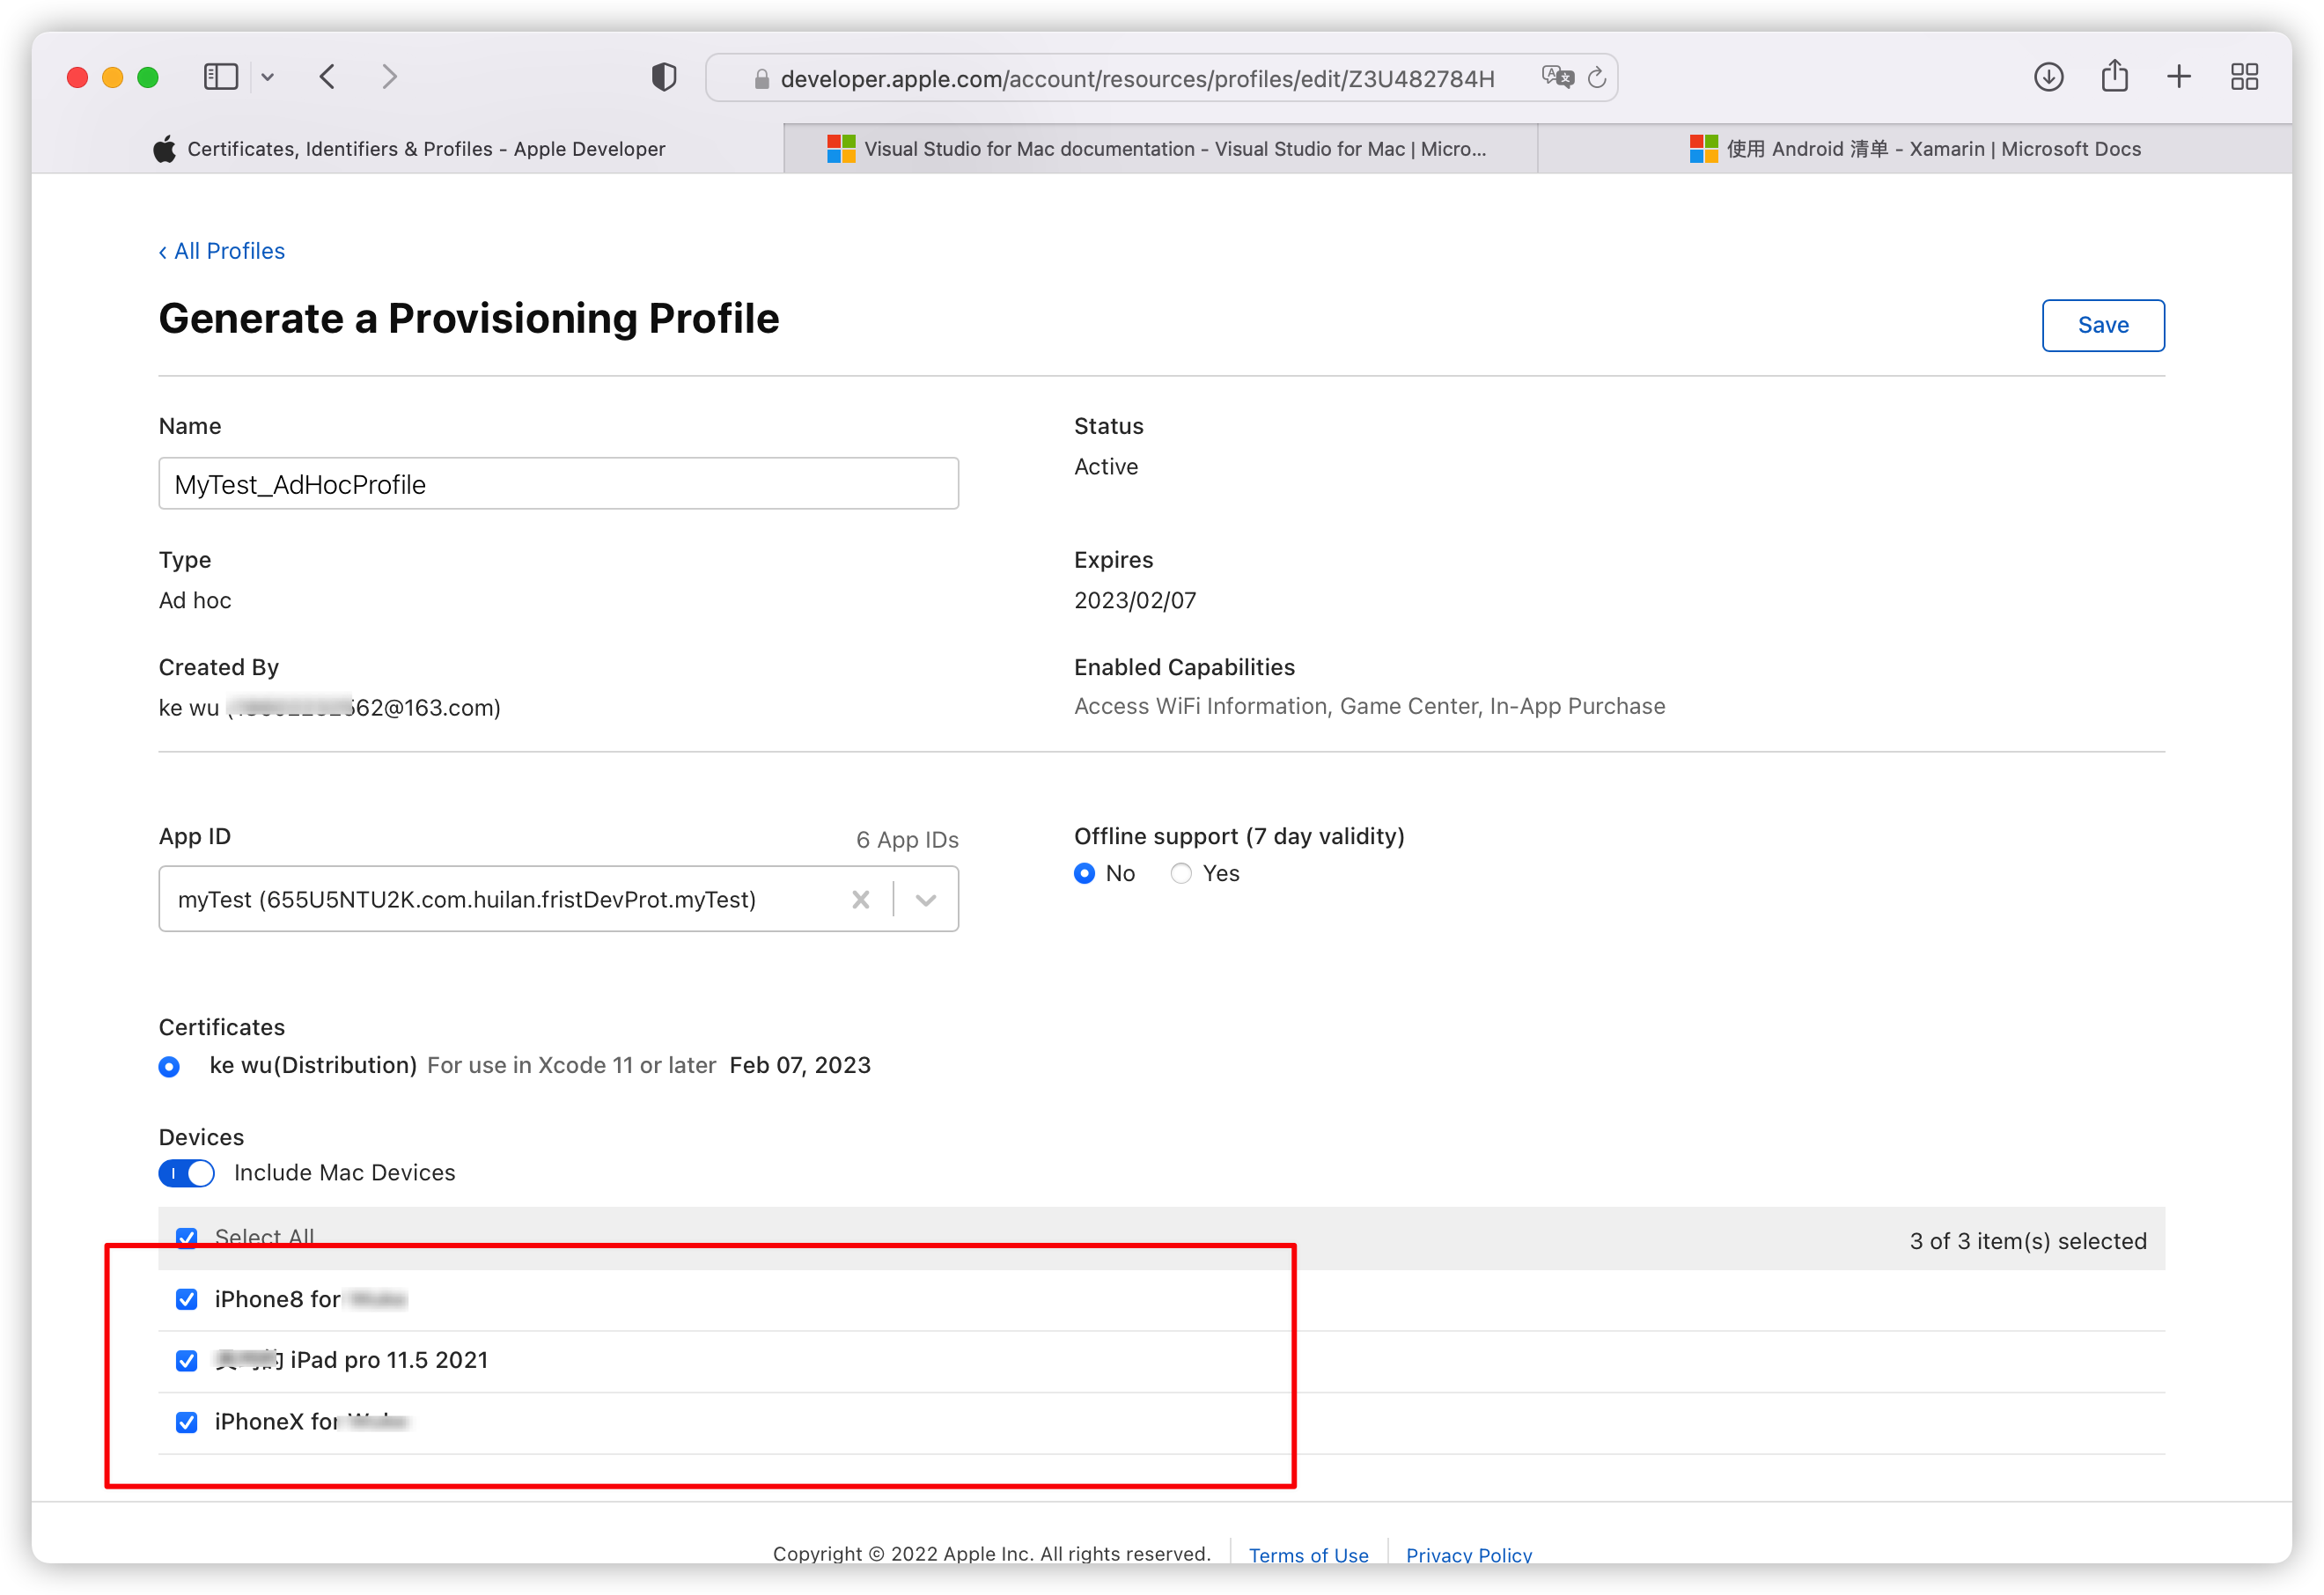Uncheck the iPad pro 11.5 2021 device
The width and height of the screenshot is (2324, 1595).
[x=187, y=1361]
